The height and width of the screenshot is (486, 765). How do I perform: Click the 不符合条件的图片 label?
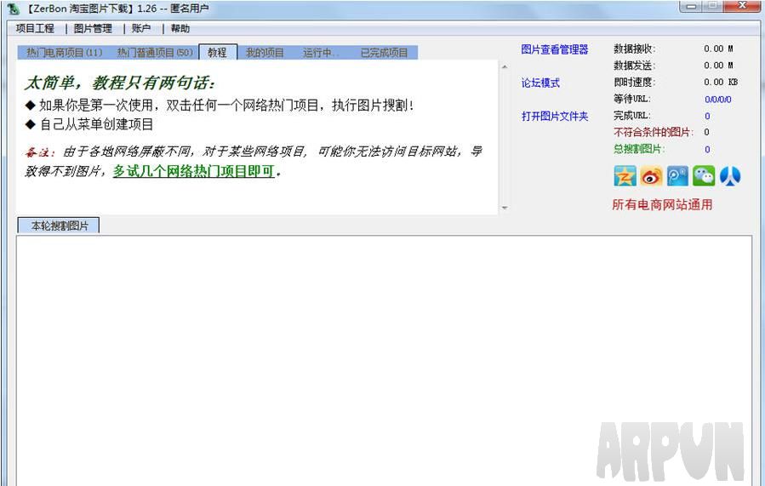point(653,132)
